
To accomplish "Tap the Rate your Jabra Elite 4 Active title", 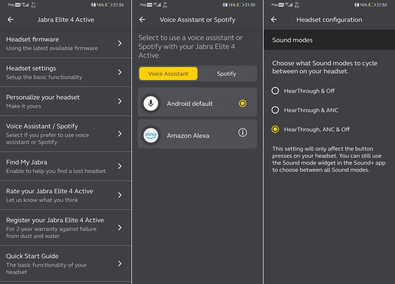I will [50, 191].
